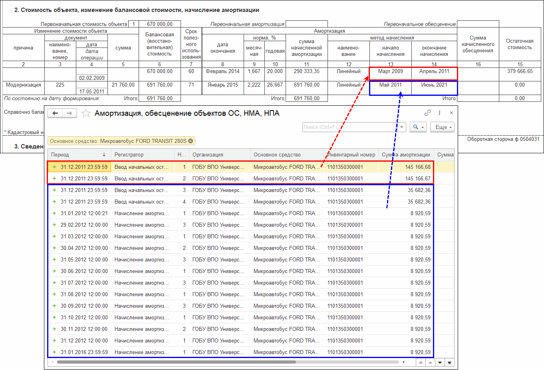Open the three-dots form menu
The height and width of the screenshot is (370, 544).
[x=439, y=113]
